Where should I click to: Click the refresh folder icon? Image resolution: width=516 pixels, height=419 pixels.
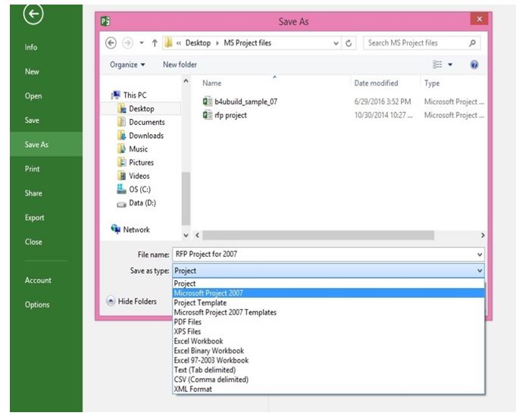click(x=349, y=43)
